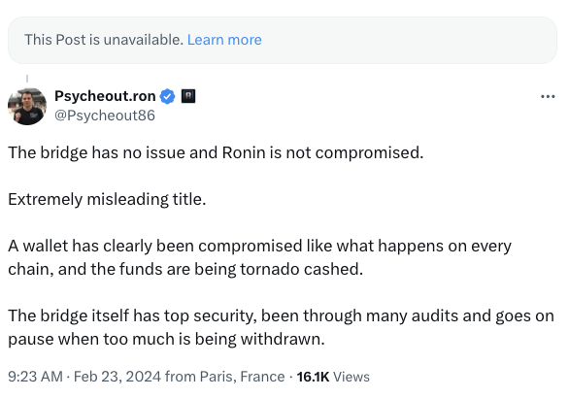Click the Extremely misleading title line
The image size is (569, 398).
[x=107, y=200]
